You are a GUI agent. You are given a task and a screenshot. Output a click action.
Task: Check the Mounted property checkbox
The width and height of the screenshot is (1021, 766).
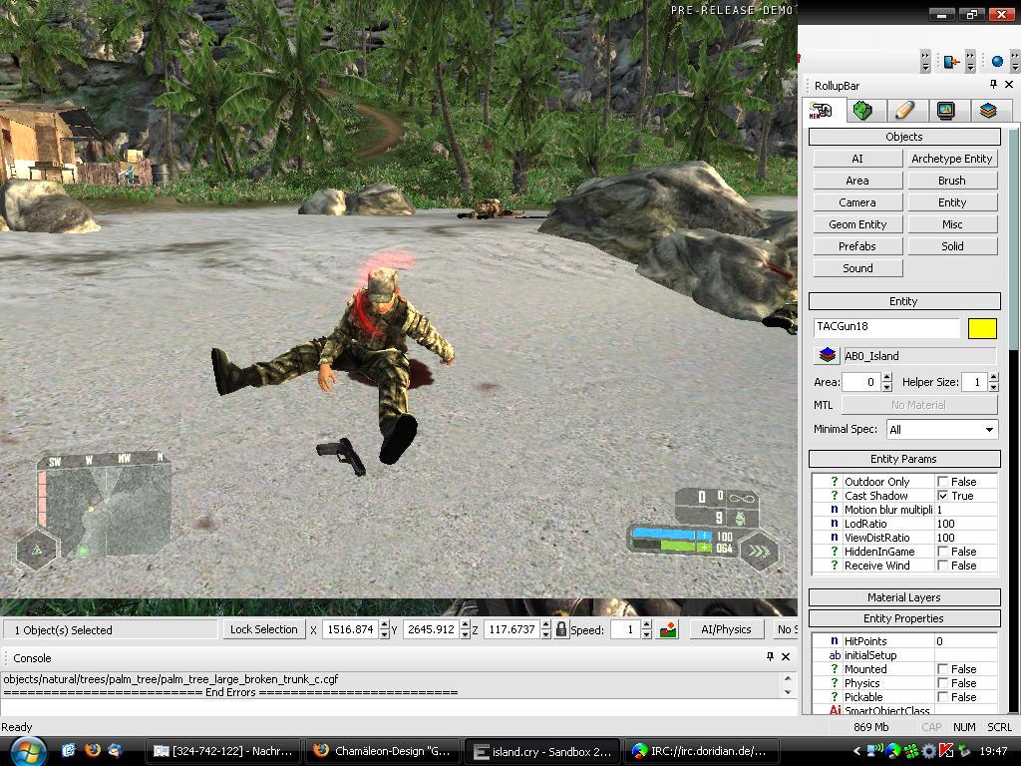(942, 669)
